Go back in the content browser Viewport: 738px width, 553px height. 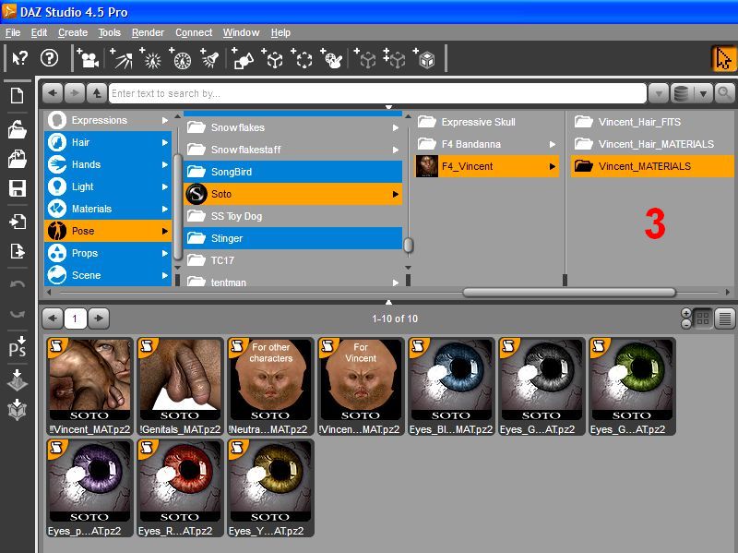coord(53,93)
